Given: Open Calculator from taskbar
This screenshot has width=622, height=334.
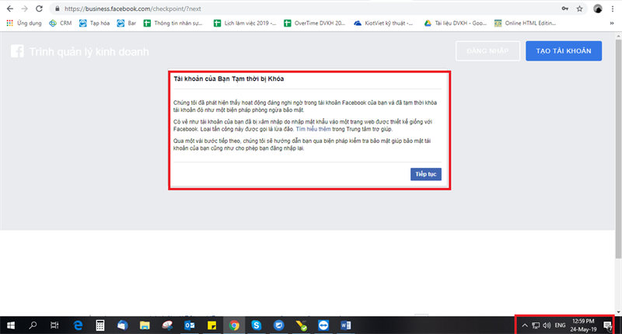Looking at the screenshot, I should 100,325.
